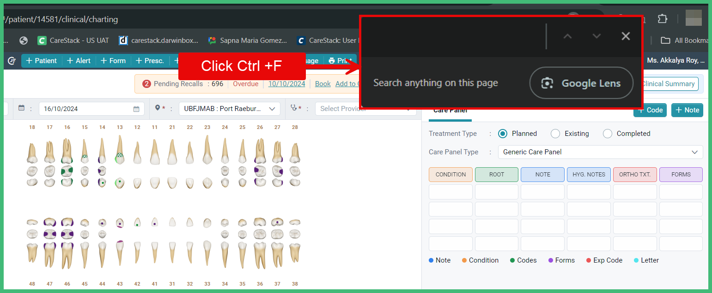Viewport: 712px width, 293px height.
Task: Click the Overdue status text
Action: (246, 84)
